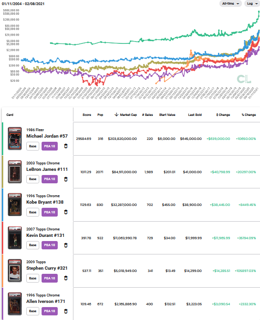Viewport: 260px width, 320px height.
Task: Select Base variant for Michael Jordan #57
Action: coord(33,146)
